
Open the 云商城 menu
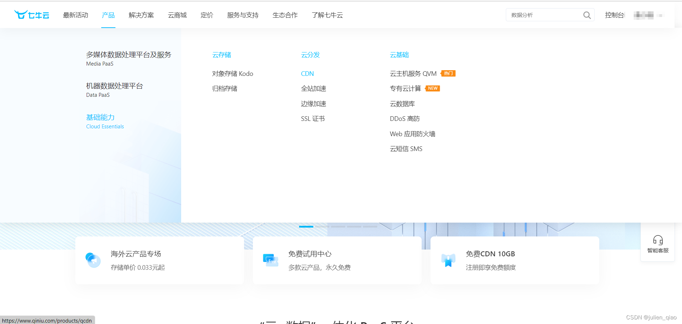coord(177,15)
